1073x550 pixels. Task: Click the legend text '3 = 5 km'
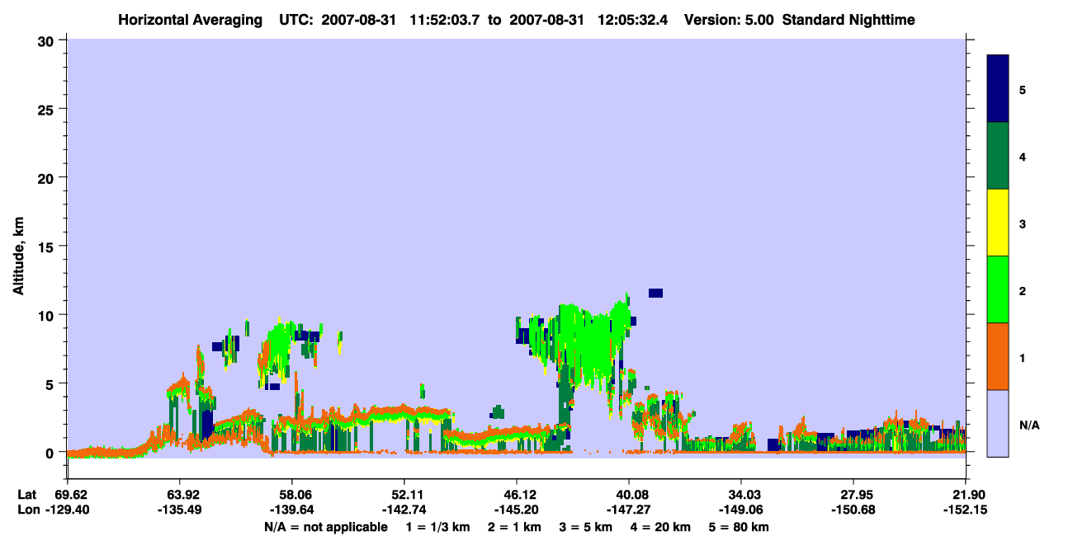point(586,527)
